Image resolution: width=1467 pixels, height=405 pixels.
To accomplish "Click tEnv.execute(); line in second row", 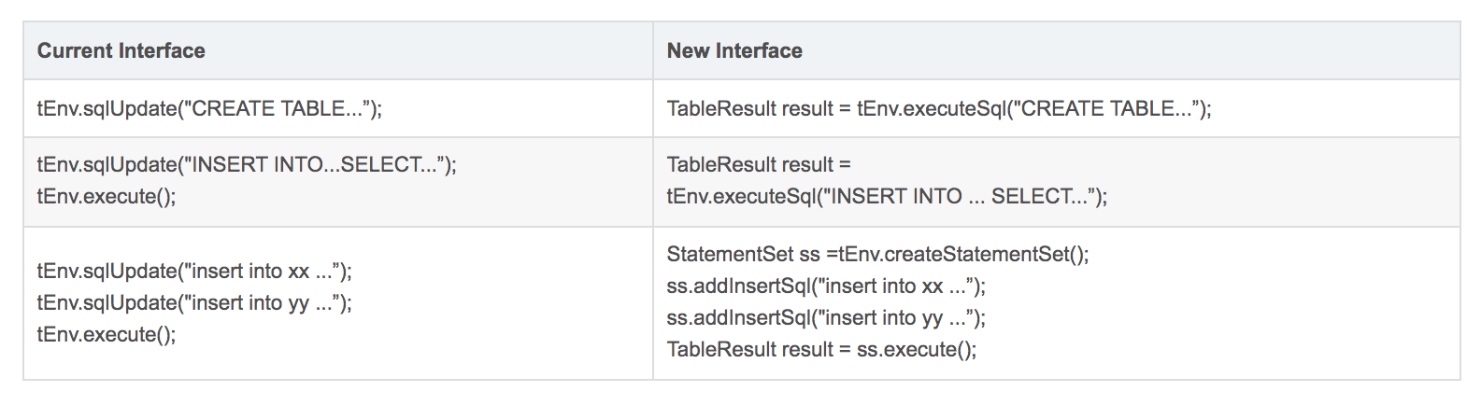I will coord(107,197).
